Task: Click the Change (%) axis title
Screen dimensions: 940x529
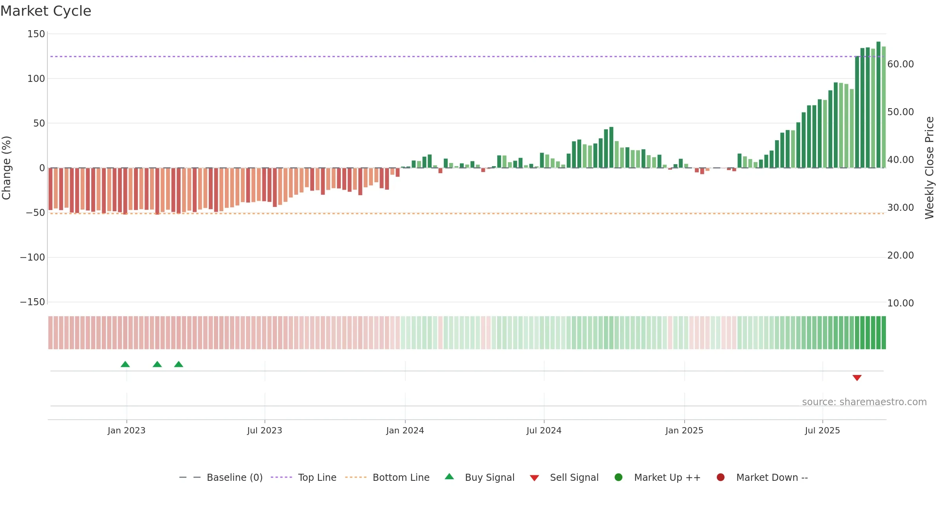Action: (x=6, y=168)
